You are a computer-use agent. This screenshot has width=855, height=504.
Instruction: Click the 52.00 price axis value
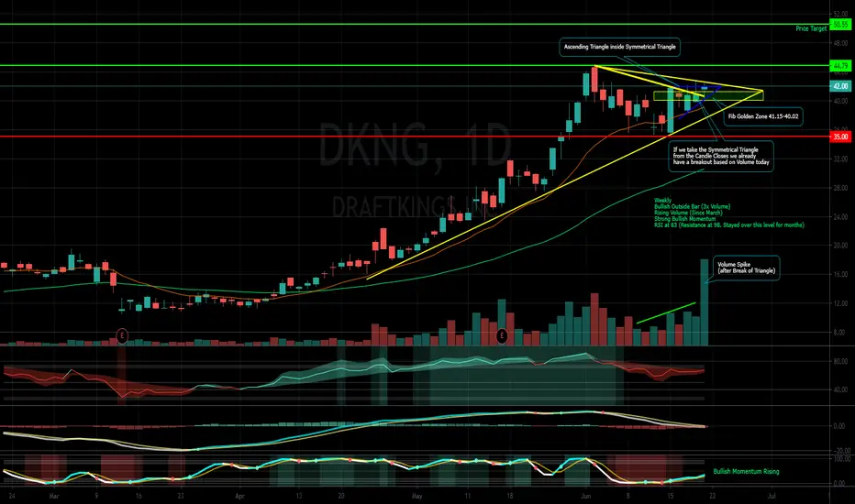839,14
